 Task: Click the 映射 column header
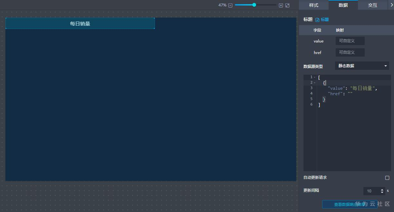(340, 30)
